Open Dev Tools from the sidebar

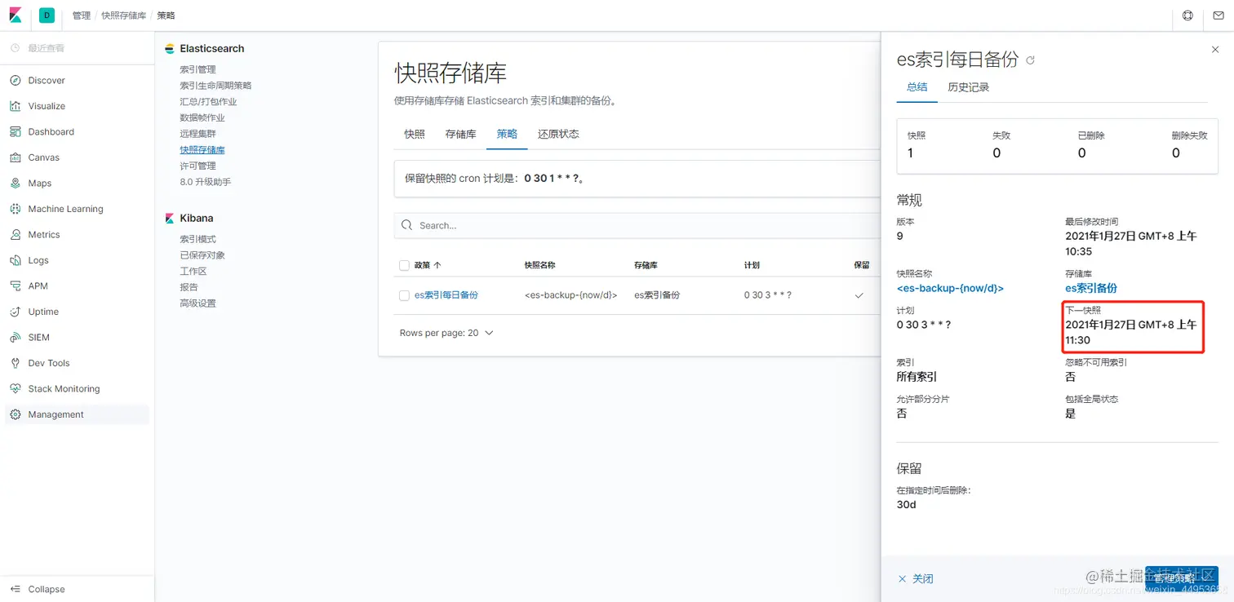pyautogui.click(x=49, y=363)
